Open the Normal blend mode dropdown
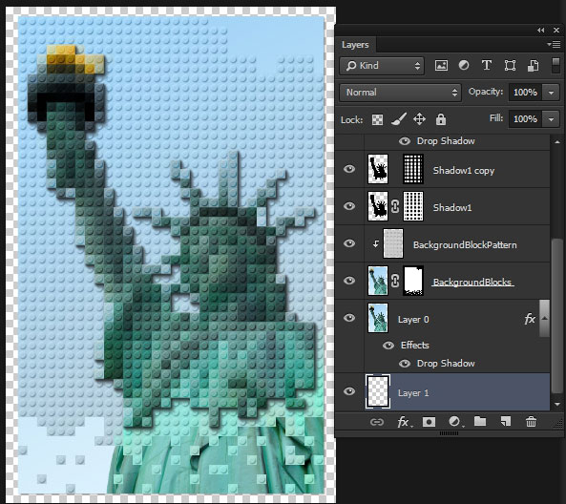Screen dimensions: 566x504 click(400, 93)
